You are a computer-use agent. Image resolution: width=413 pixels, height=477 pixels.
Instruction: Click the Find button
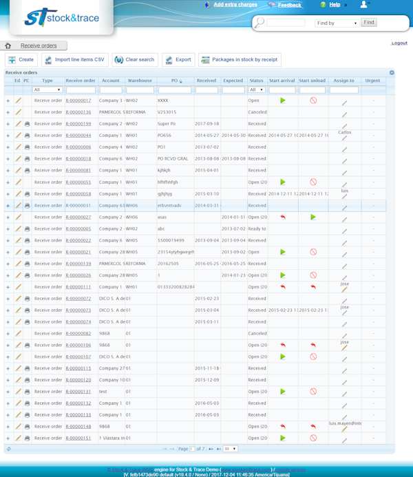[368, 22]
